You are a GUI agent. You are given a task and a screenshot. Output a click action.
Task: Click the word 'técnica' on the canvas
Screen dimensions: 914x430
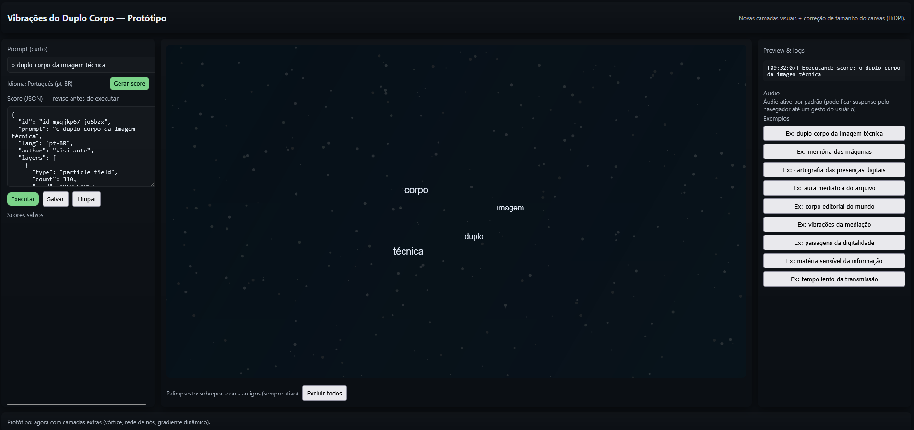click(408, 252)
